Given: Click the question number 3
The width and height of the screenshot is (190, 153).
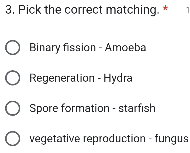Looking at the screenshot, I should point(8,10).
